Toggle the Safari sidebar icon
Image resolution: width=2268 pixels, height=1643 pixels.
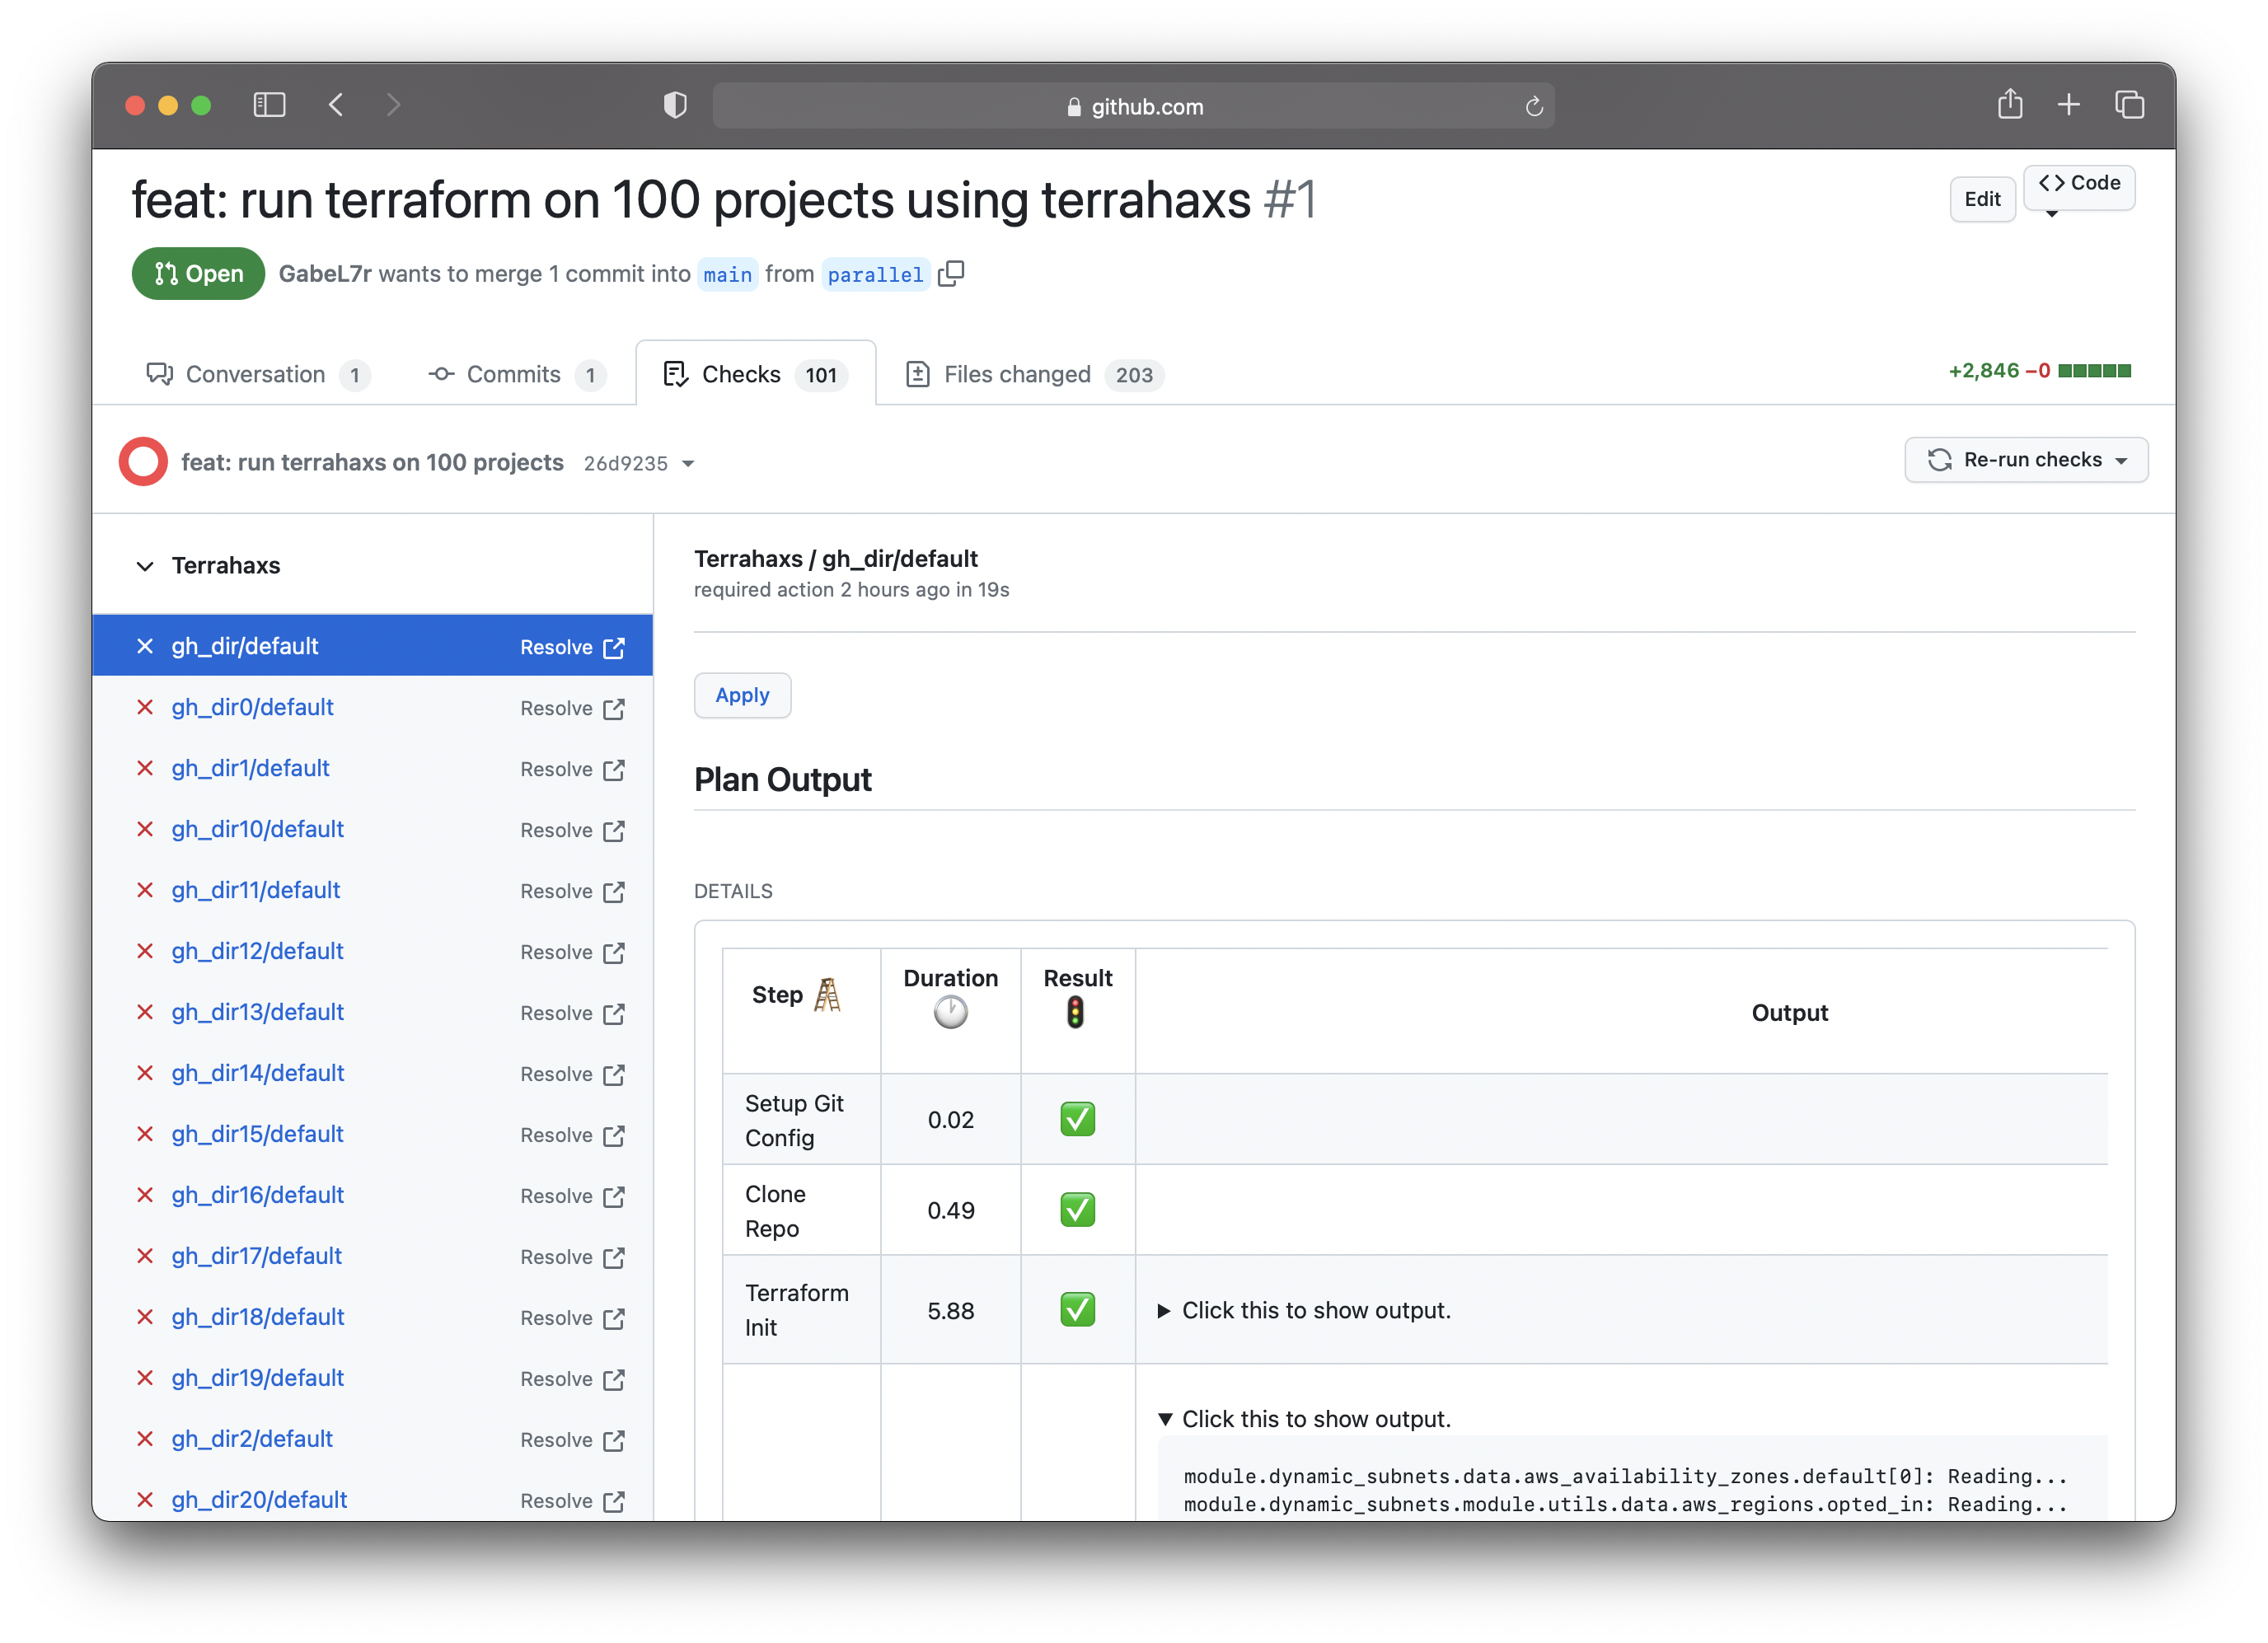269,105
